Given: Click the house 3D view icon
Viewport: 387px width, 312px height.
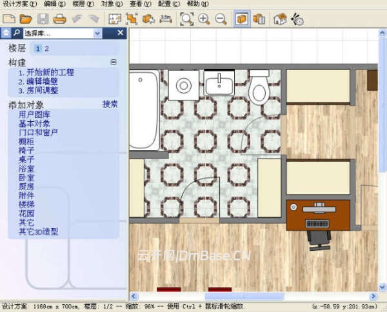Looking at the screenshot, I should tap(280, 19).
